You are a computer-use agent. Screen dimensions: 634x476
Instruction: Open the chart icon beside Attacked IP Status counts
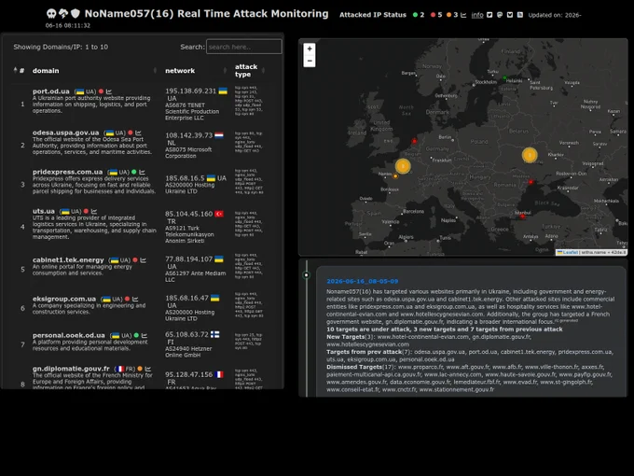[463, 15]
